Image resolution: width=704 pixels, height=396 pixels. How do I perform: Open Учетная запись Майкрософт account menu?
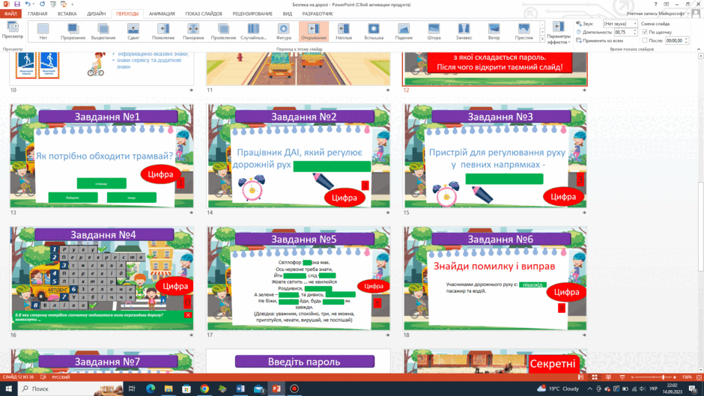pyautogui.click(x=658, y=13)
